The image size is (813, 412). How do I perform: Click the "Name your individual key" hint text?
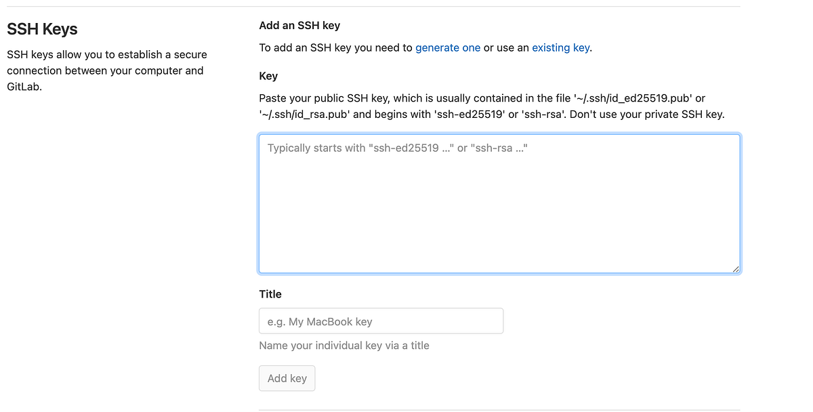pyautogui.click(x=344, y=346)
